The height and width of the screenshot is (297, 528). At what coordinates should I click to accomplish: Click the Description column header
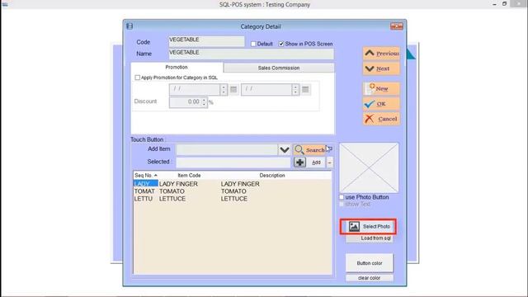point(272,176)
